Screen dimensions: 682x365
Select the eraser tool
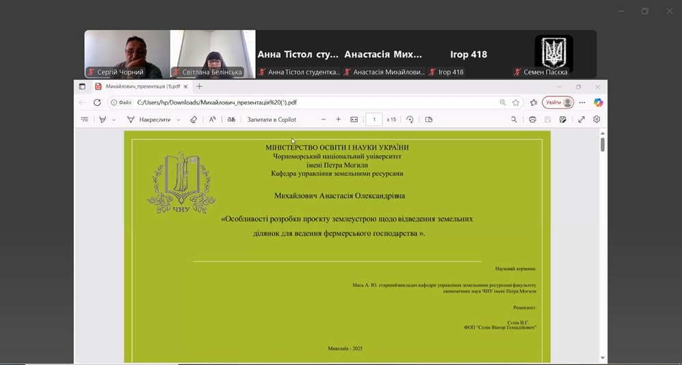pos(194,120)
